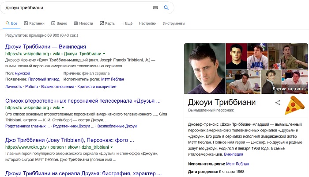The height and width of the screenshot is (177, 309).
Task: Click the results count text
Action: 41,35
